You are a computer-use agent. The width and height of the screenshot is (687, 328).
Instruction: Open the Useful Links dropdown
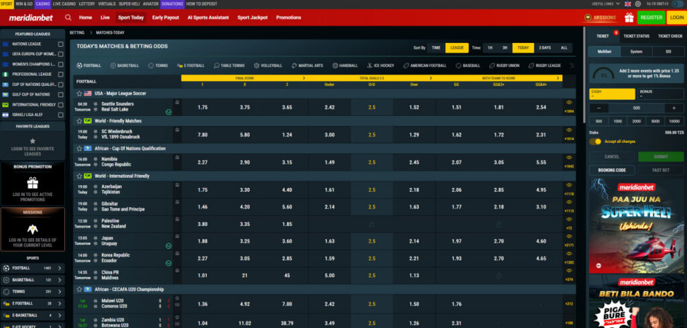click(x=606, y=4)
